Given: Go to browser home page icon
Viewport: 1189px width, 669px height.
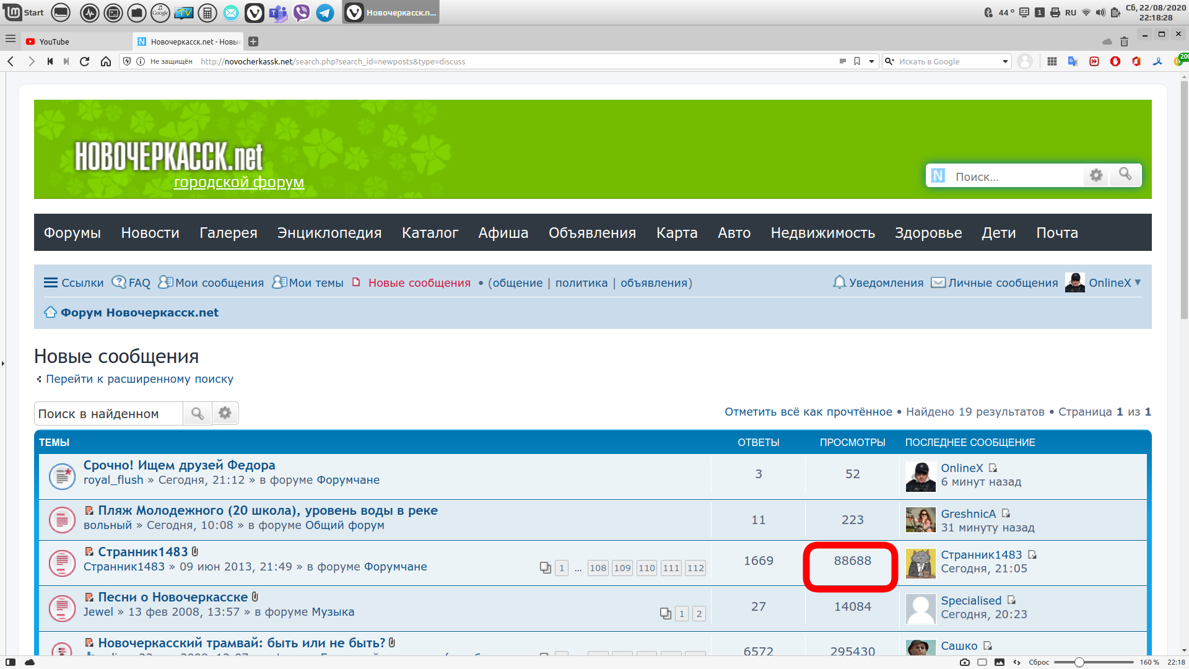Looking at the screenshot, I should coord(106,61).
